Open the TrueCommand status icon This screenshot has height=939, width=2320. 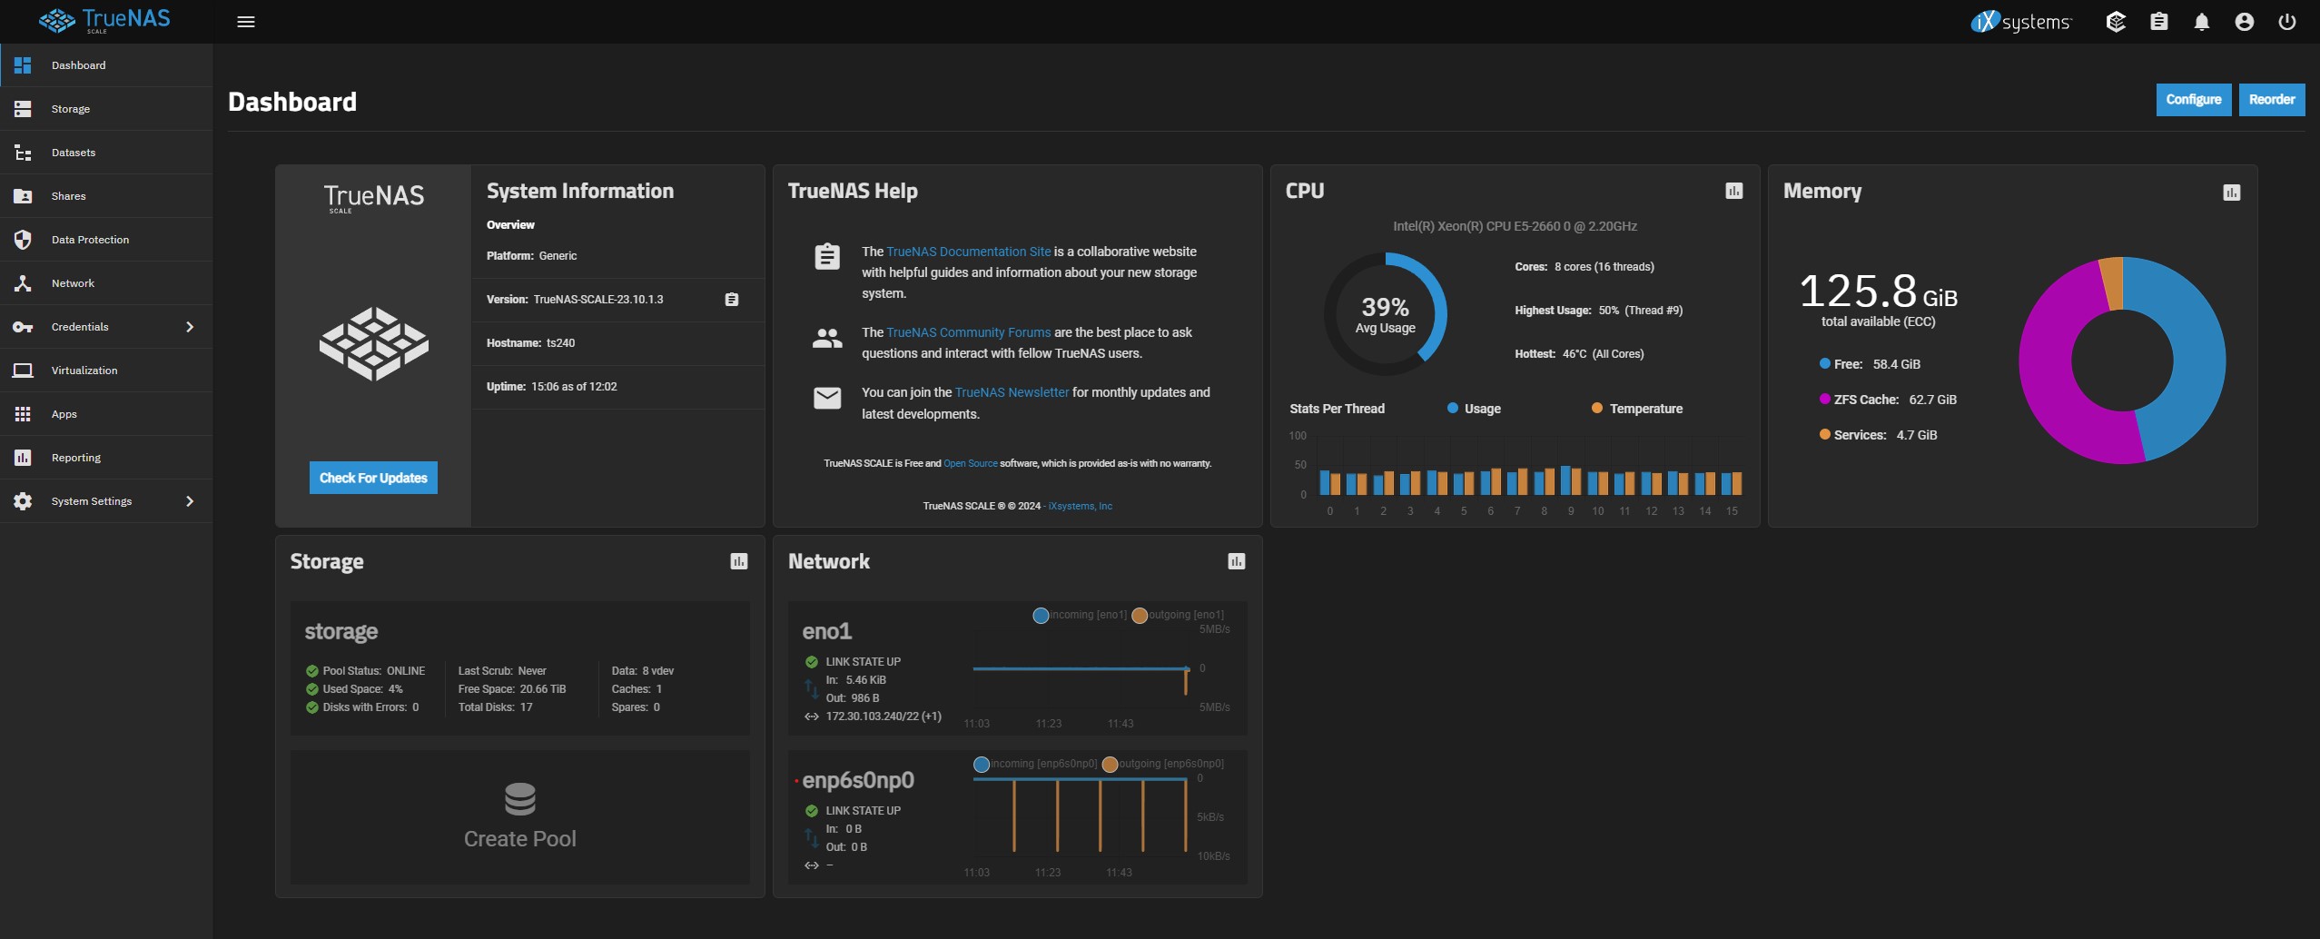pyautogui.click(x=2116, y=22)
